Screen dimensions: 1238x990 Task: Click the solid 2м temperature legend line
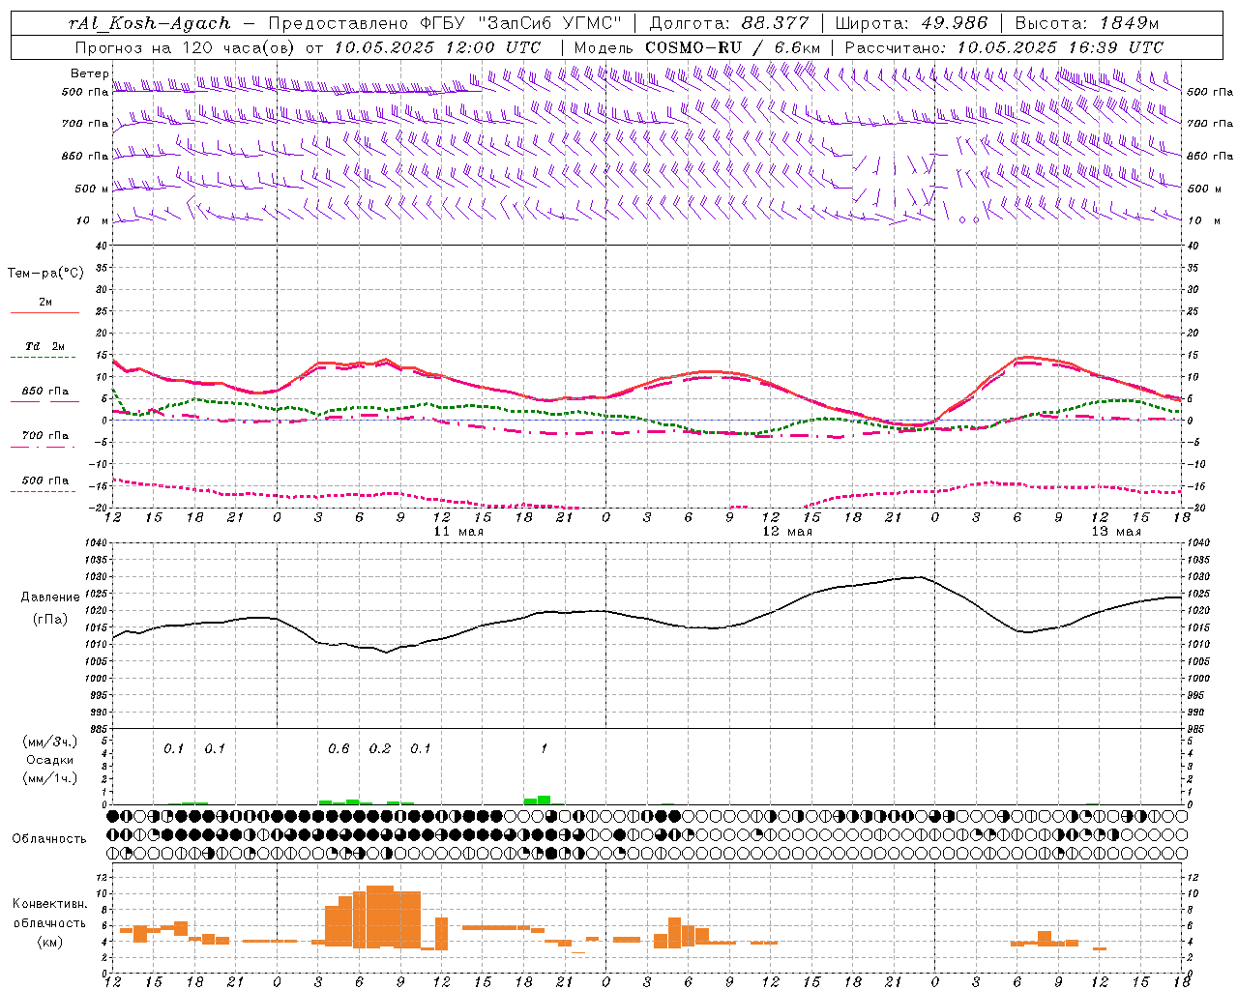click(44, 312)
